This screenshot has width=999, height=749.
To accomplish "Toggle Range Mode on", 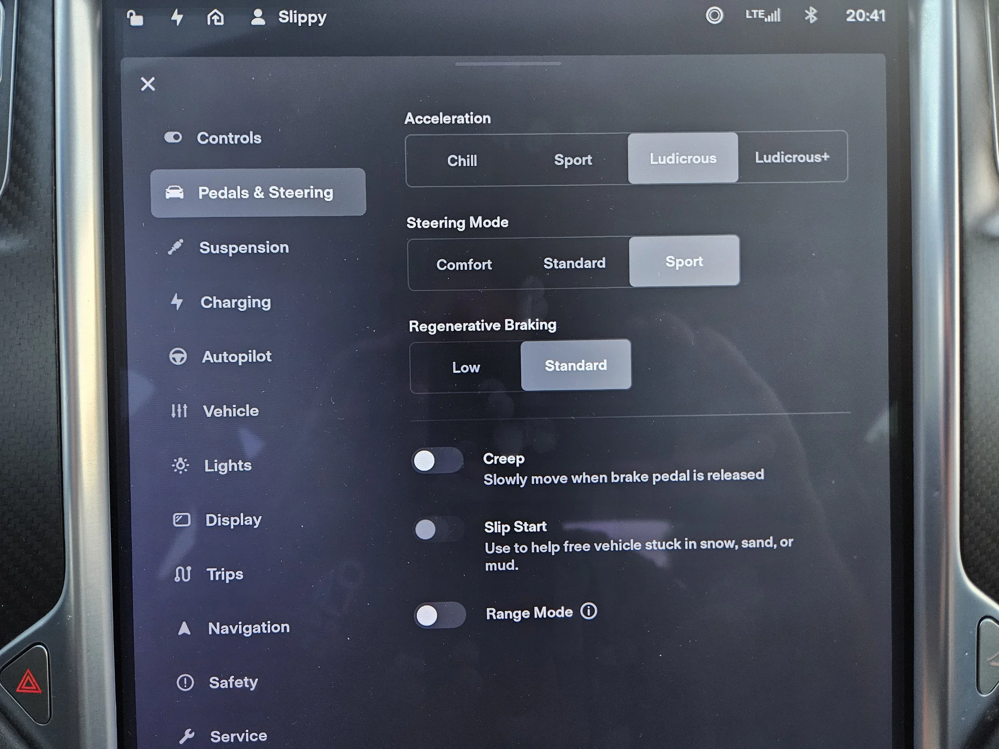I will pos(439,615).
